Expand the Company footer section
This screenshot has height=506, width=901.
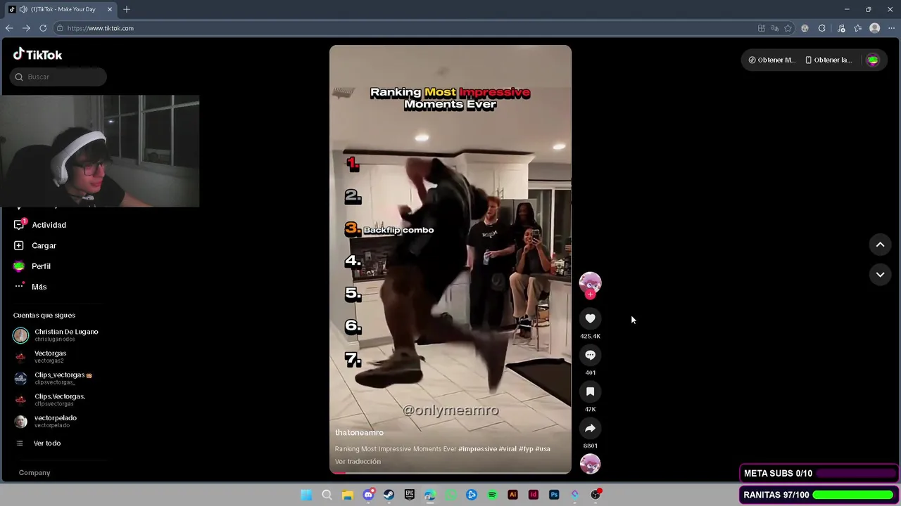click(34, 473)
